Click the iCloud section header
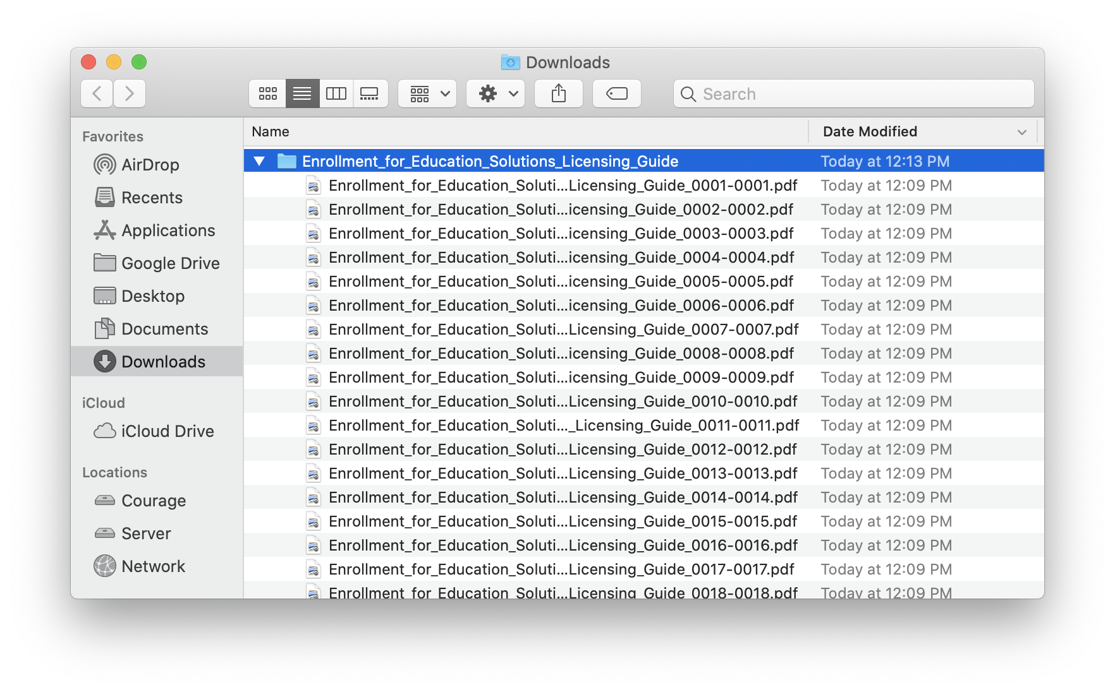 pyautogui.click(x=104, y=403)
